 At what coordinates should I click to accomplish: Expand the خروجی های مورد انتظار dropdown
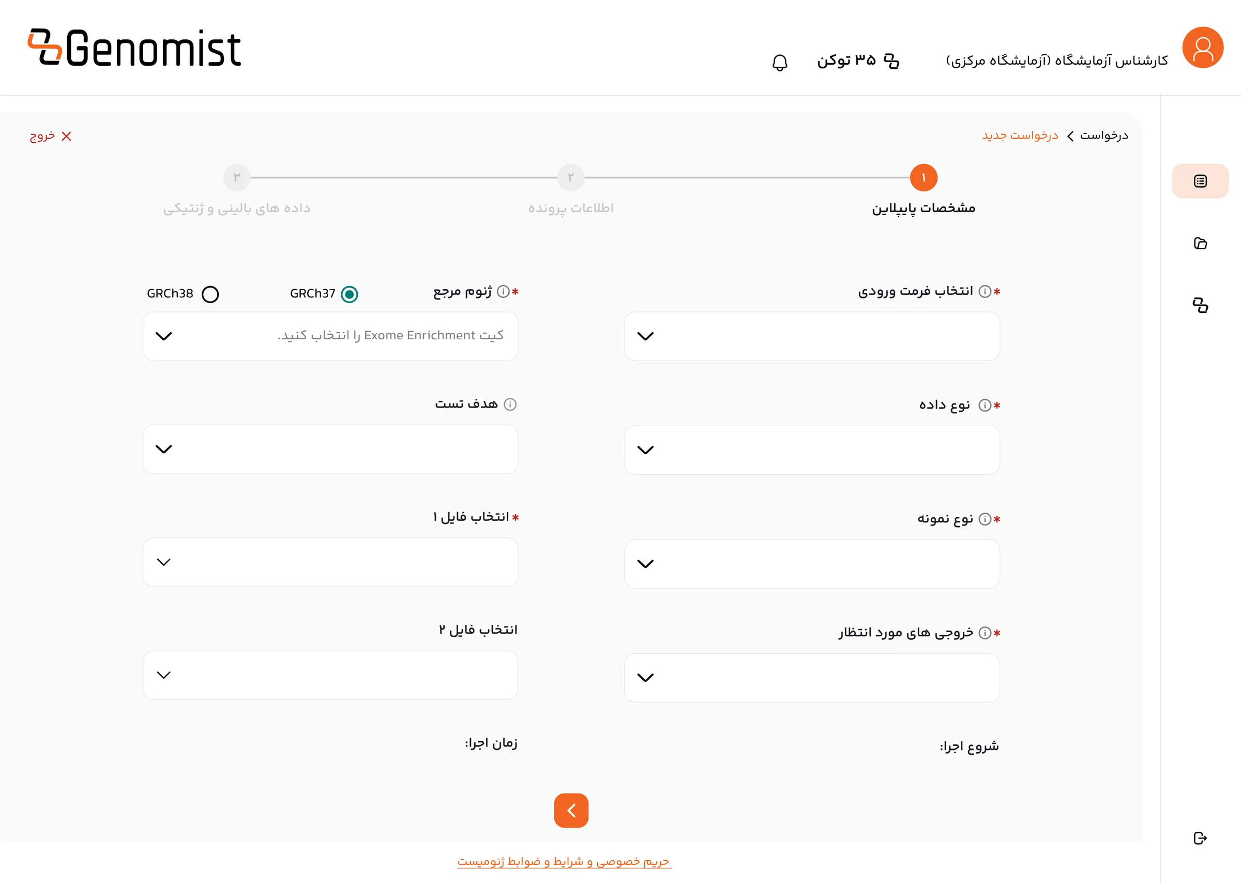click(x=812, y=678)
